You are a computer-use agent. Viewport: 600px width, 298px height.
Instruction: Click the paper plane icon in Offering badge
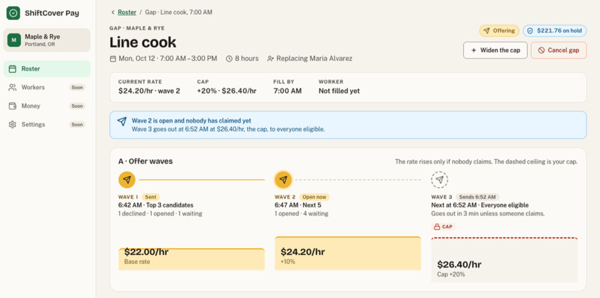pos(486,30)
